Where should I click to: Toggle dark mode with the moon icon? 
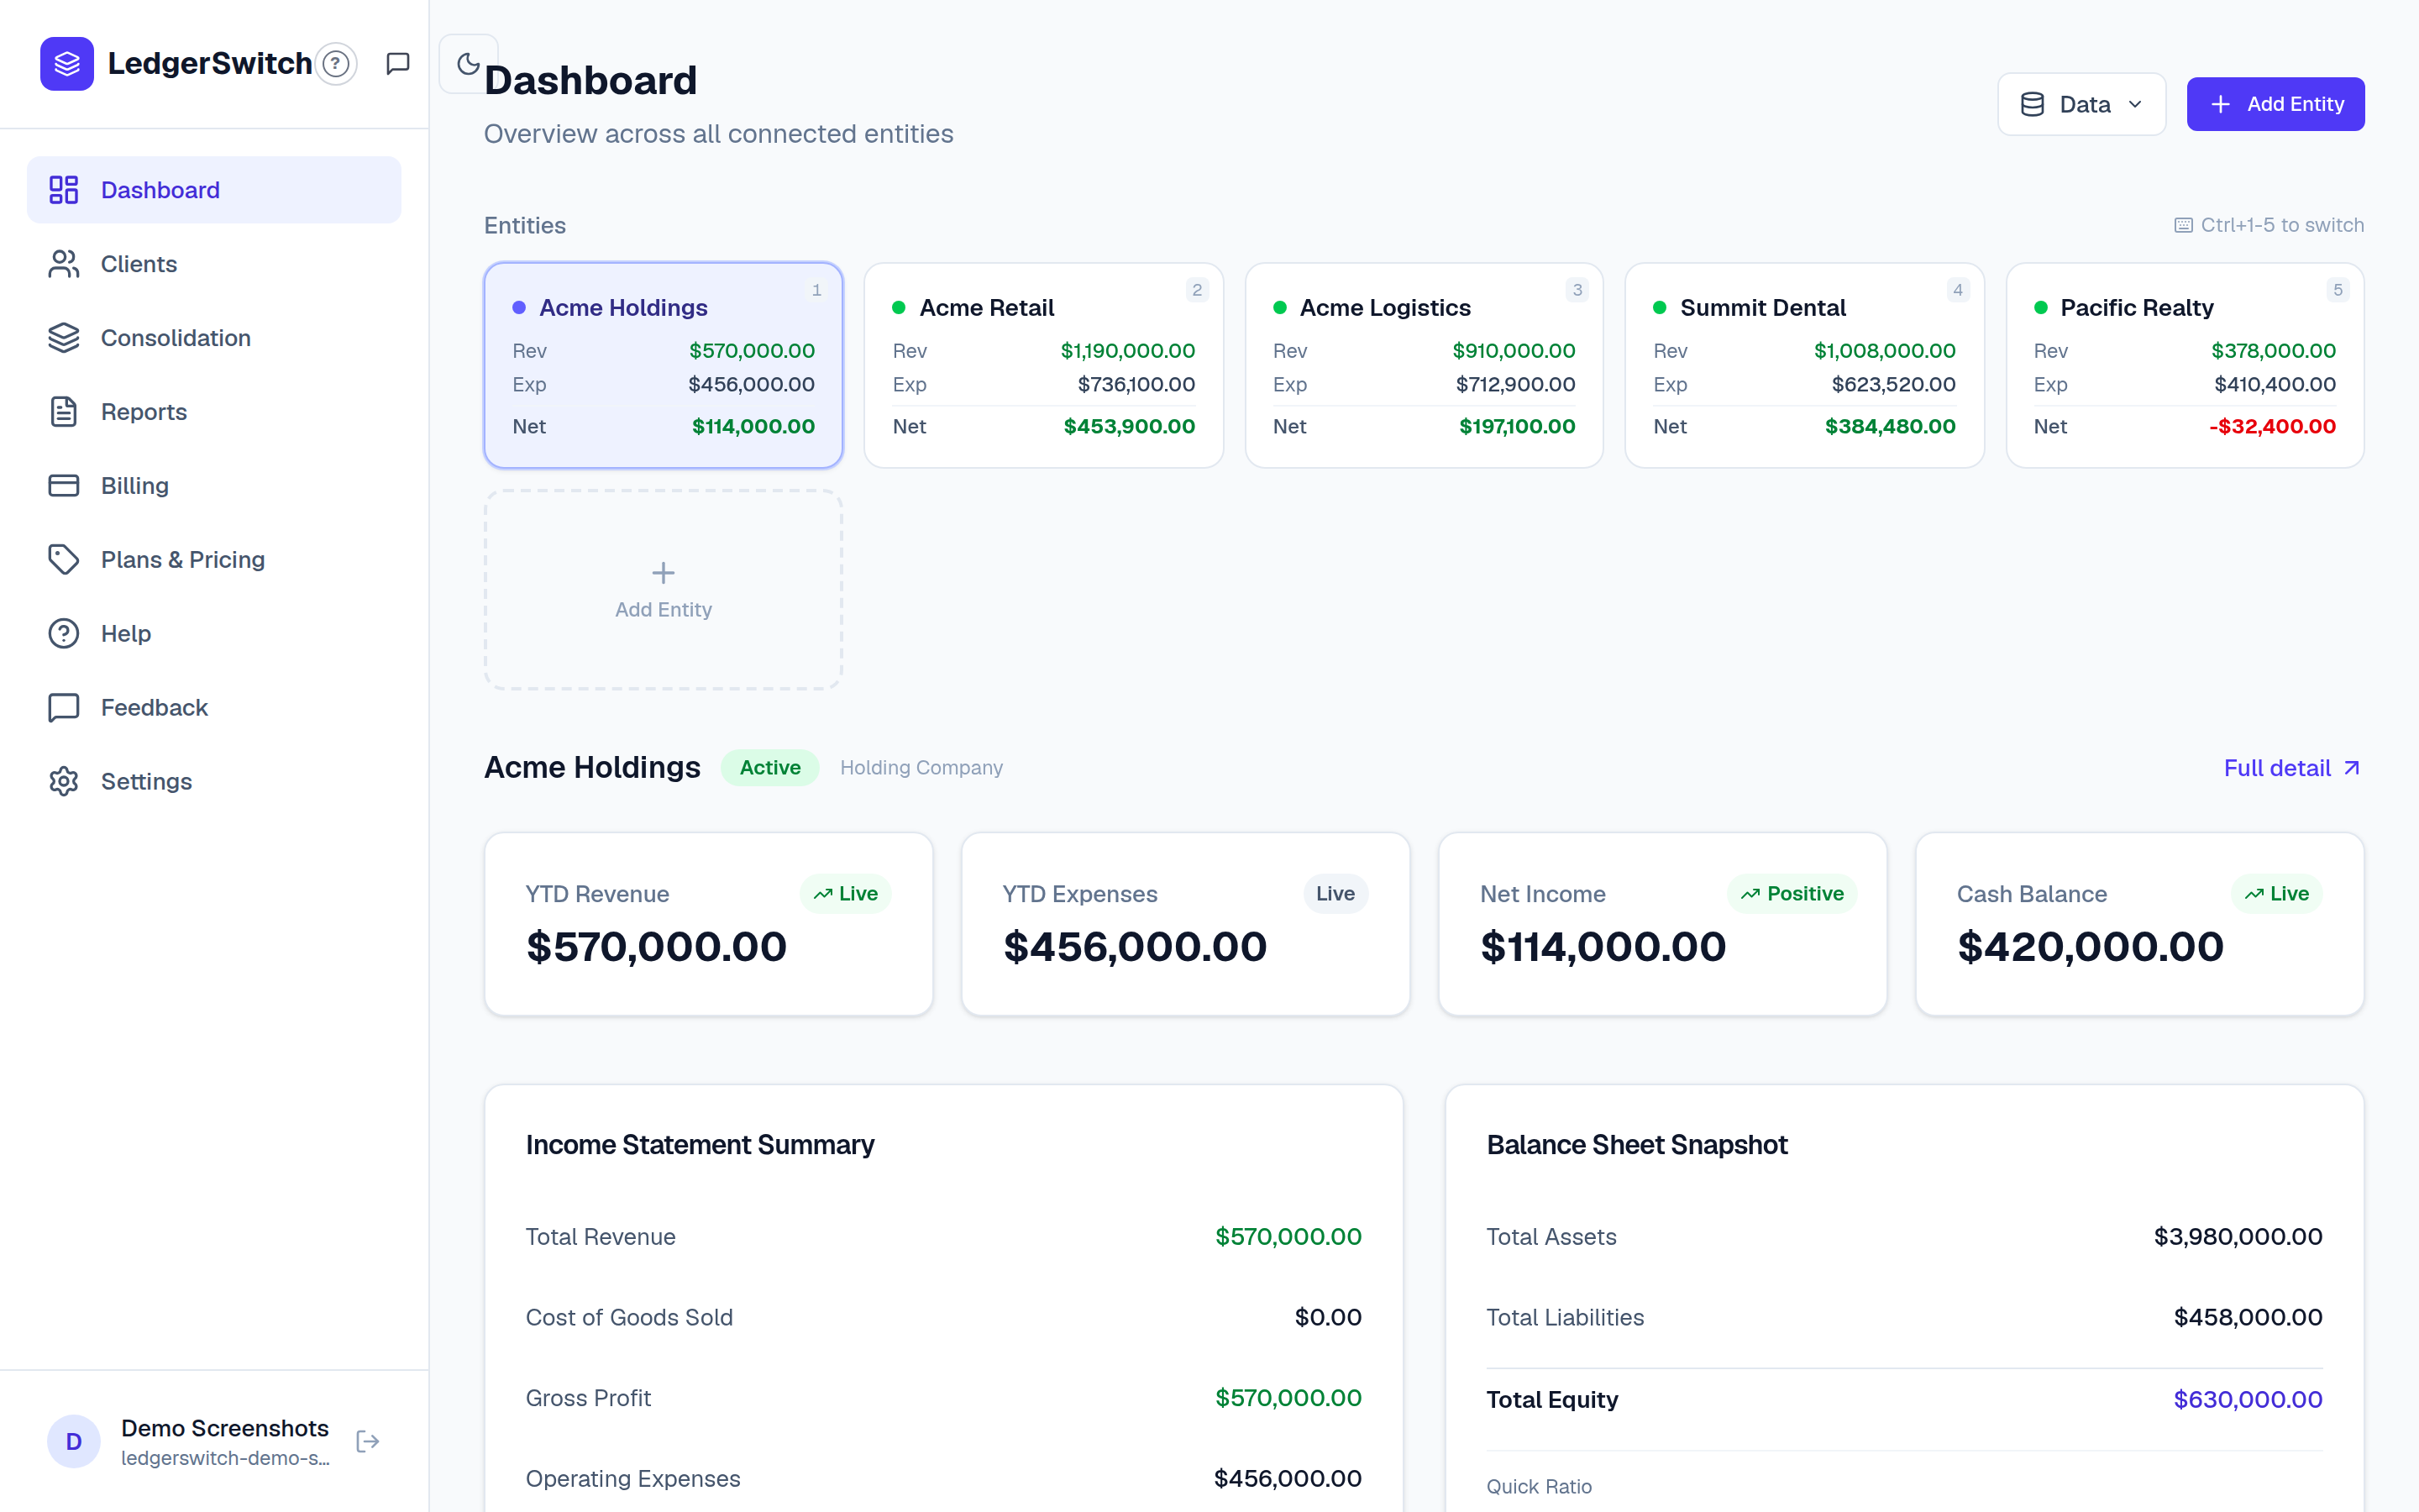(x=468, y=64)
